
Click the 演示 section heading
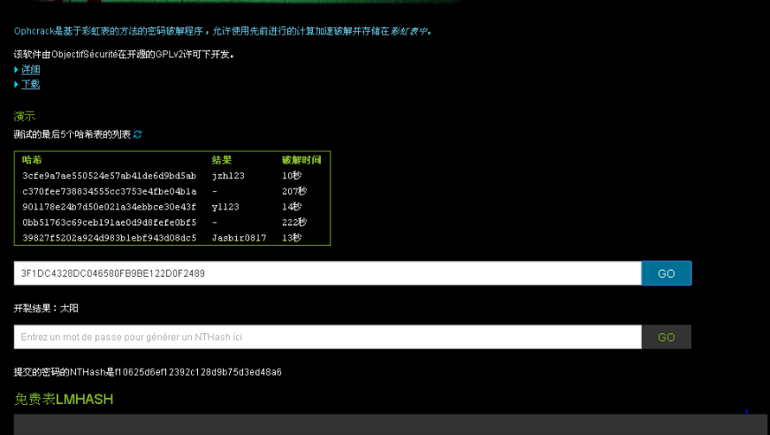25,117
